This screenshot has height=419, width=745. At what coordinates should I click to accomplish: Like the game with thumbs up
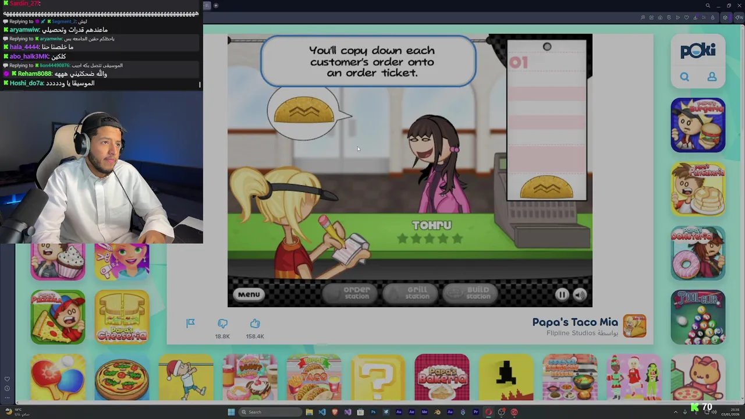point(255,324)
